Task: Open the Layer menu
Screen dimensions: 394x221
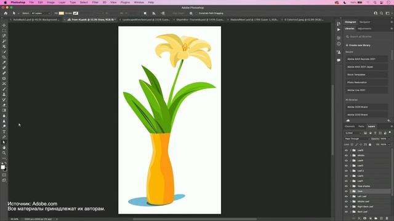Action: [62, 2]
